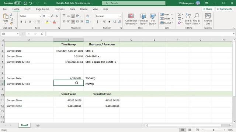Click the Comments button
236x132 pixels.
pyautogui.click(x=225, y=9)
